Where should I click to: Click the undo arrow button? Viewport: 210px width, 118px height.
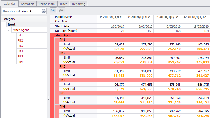click(53, 10)
